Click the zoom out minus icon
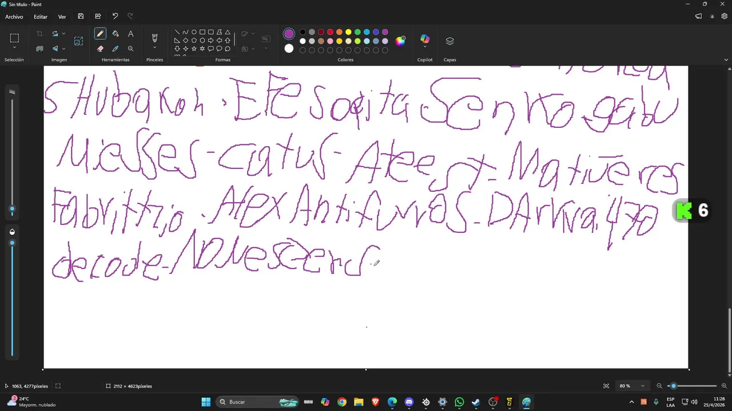This screenshot has height=411, width=732. 659,386
